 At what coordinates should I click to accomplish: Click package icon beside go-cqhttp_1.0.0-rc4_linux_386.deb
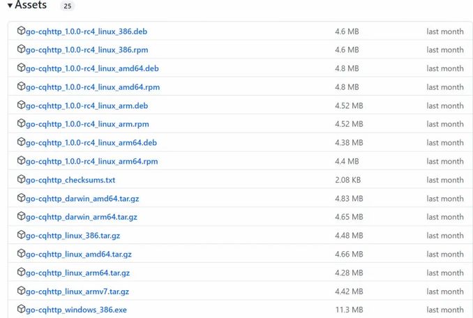[x=21, y=31]
